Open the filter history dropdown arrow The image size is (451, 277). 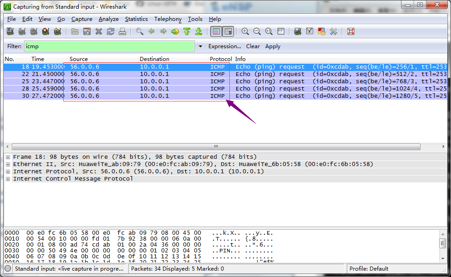200,46
